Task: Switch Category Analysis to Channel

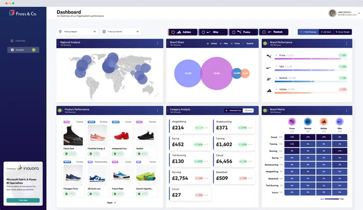Action: tap(248, 110)
